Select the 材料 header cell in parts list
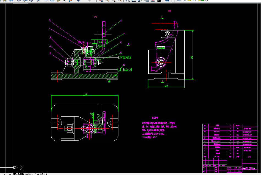Screen dimensions: 261x175 point(238,157)
